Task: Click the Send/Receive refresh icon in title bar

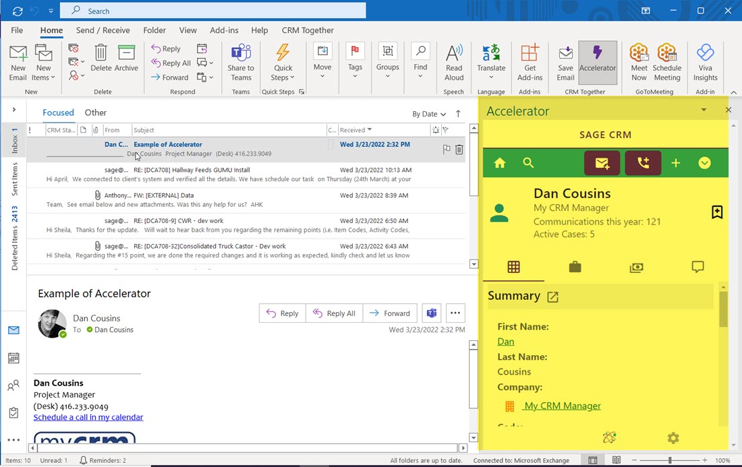Action: tap(18, 10)
